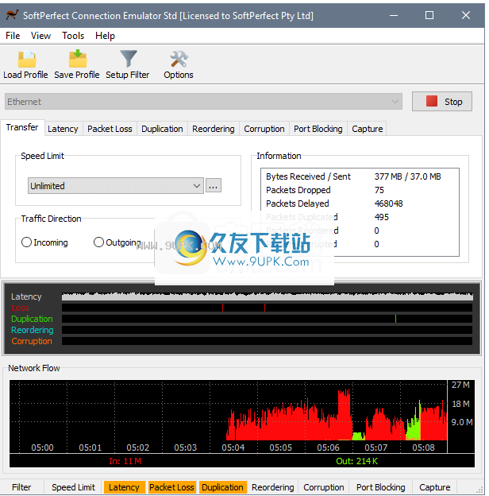Click the Loss event bar
The image size is (489, 496).
268,308
